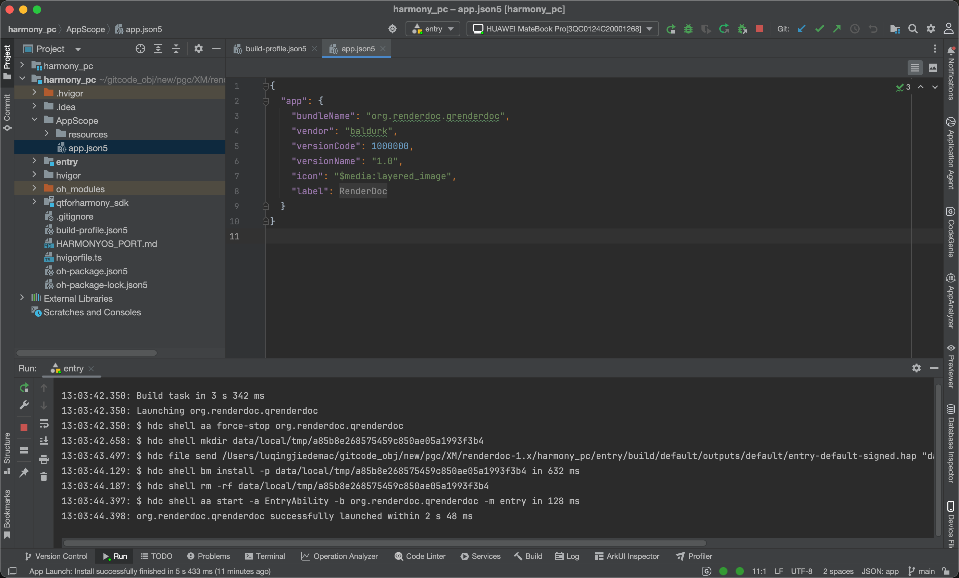Click the main git branch widget
Viewport: 959px width, 578px height.
point(922,572)
